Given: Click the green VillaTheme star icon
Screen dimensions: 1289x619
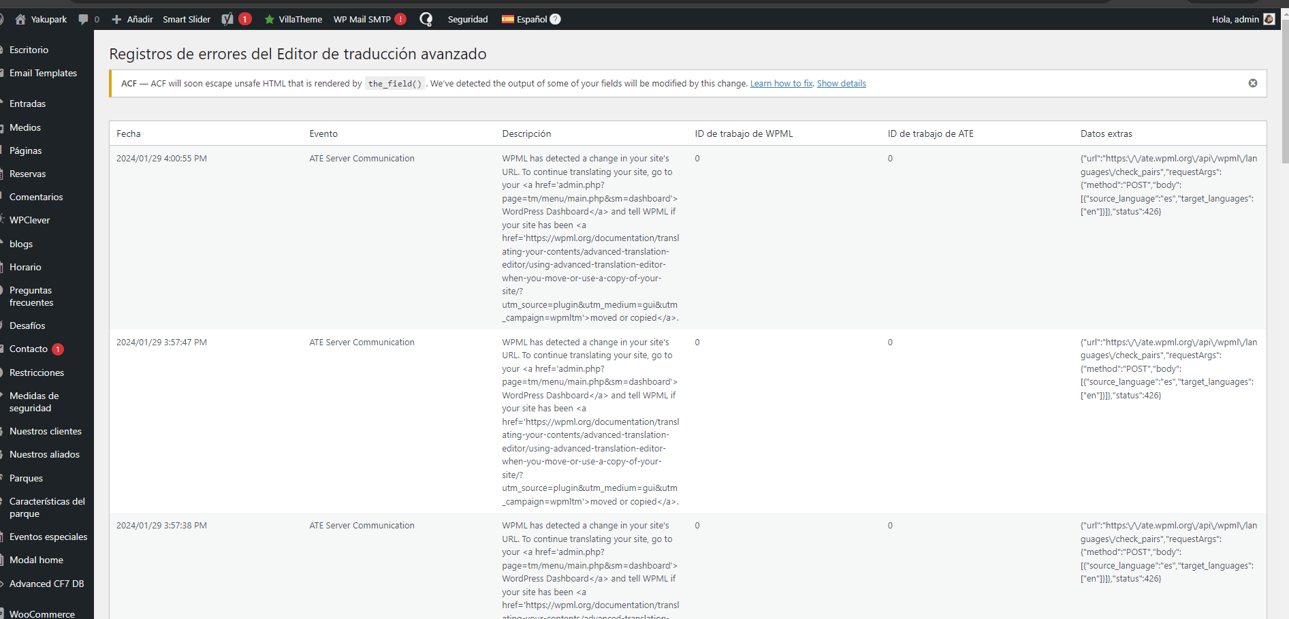Looking at the screenshot, I should (270, 19).
